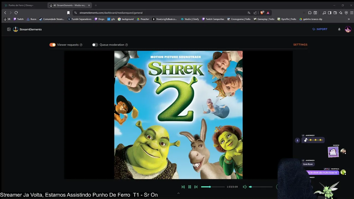This screenshot has width=354, height=199.
Task: Mute the StreamElements tab audio icon
Action: click(x=54, y=5)
